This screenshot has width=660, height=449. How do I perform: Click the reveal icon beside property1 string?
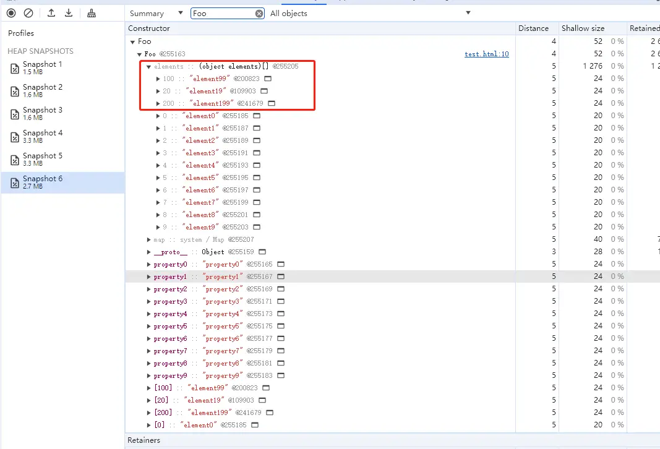(281, 276)
